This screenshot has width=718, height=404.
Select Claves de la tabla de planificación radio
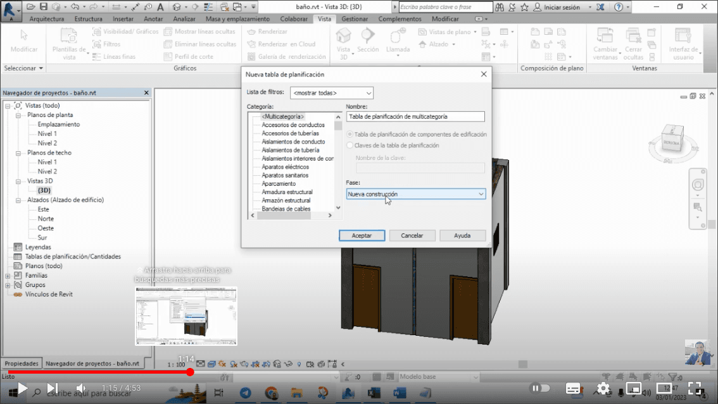(350, 145)
